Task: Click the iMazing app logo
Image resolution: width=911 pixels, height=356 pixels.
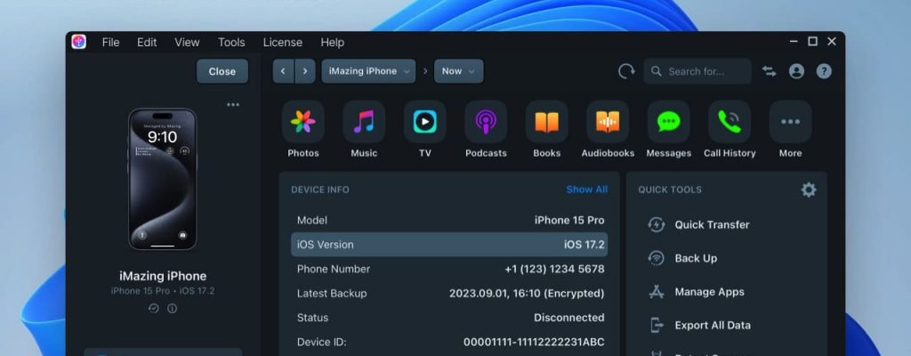Action: [78, 42]
